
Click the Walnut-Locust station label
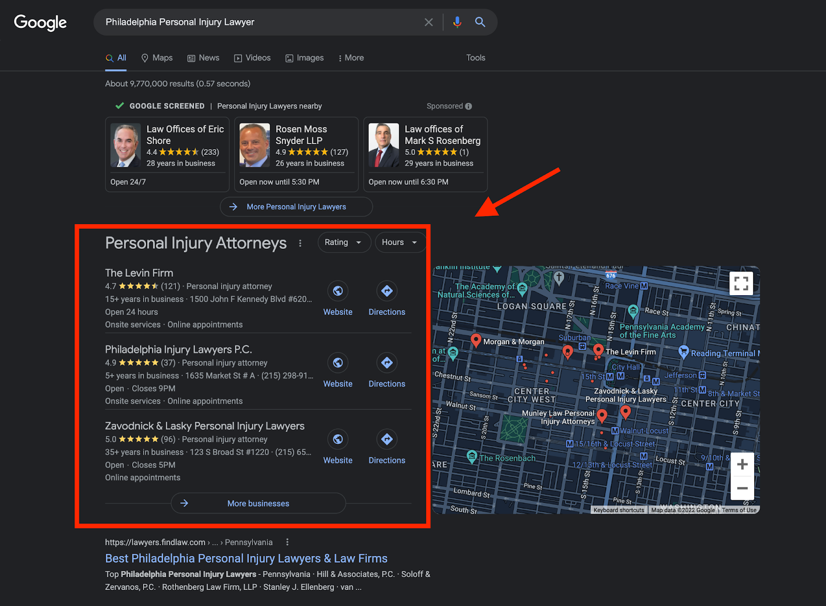[644, 430]
